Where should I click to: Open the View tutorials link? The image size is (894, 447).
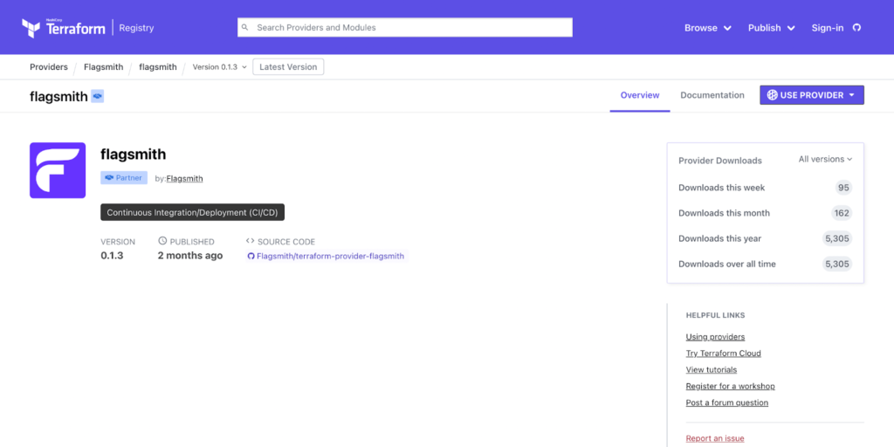(711, 370)
